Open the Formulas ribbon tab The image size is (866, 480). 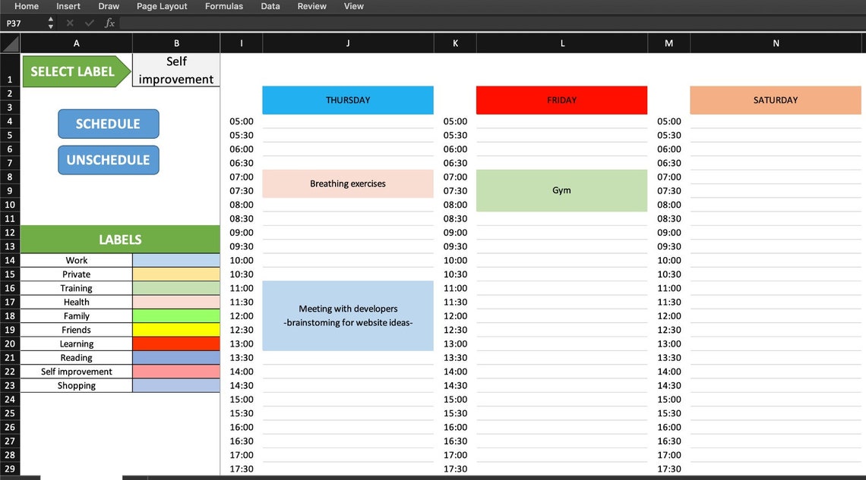223,6
